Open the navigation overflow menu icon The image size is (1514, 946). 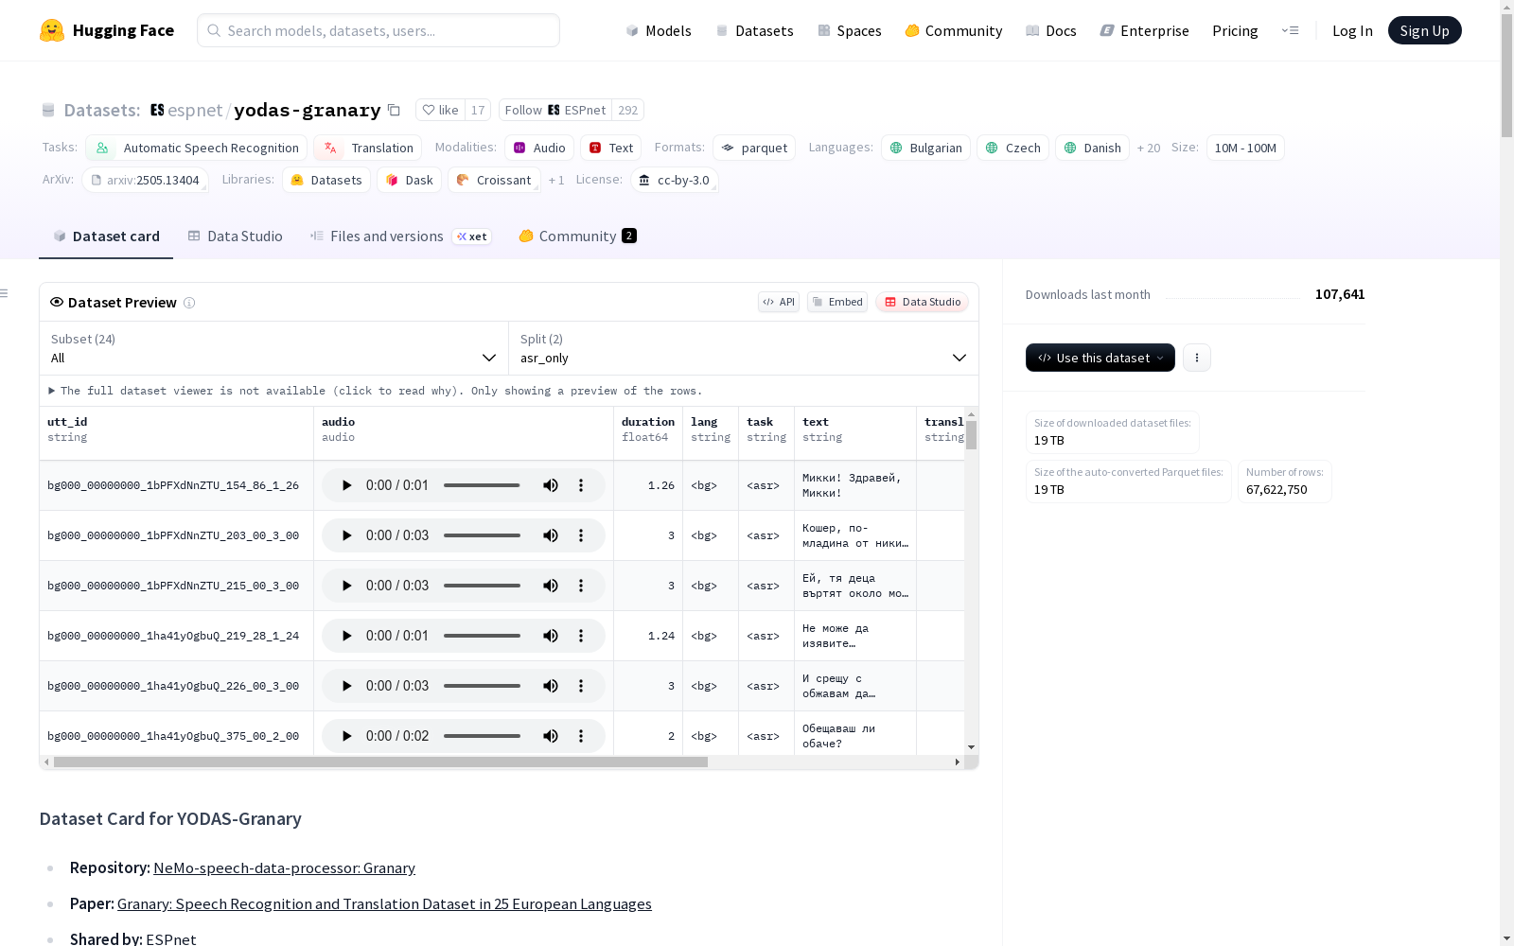click(x=1290, y=30)
